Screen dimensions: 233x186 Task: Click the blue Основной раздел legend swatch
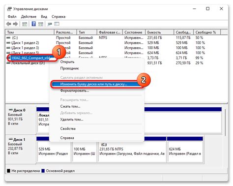(43, 171)
